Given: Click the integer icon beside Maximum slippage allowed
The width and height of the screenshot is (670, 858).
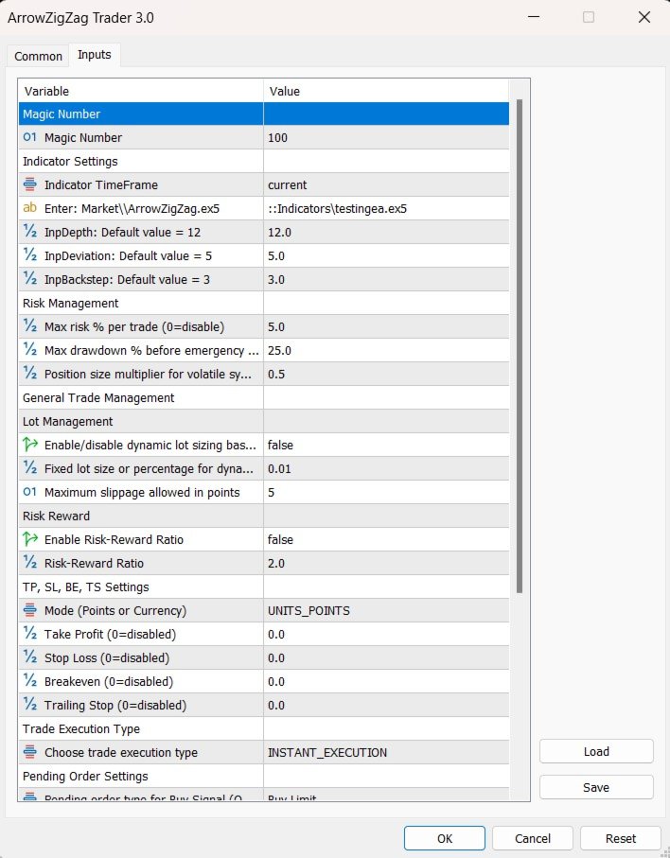Looking at the screenshot, I should [29, 492].
